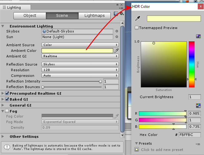Open the Reflection Source dropdown
Image resolution: width=204 pixels, height=155 pixels.
tap(80, 64)
